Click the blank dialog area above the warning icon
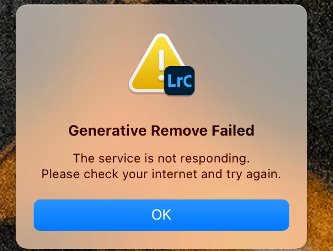This screenshot has height=251, width=333. point(161,19)
